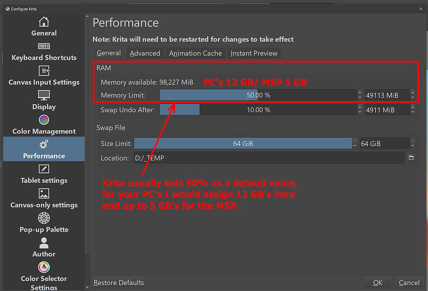Increase Memory Limit percentage stepper up
Image resolution: width=428 pixels, height=291 pixels.
click(359, 92)
